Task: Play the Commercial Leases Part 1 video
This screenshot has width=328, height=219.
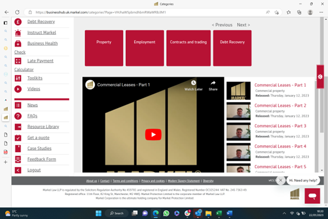Action: pos(153,134)
